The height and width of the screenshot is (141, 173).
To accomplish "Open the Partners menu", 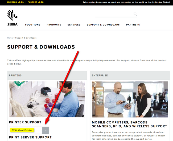I will [133, 25].
